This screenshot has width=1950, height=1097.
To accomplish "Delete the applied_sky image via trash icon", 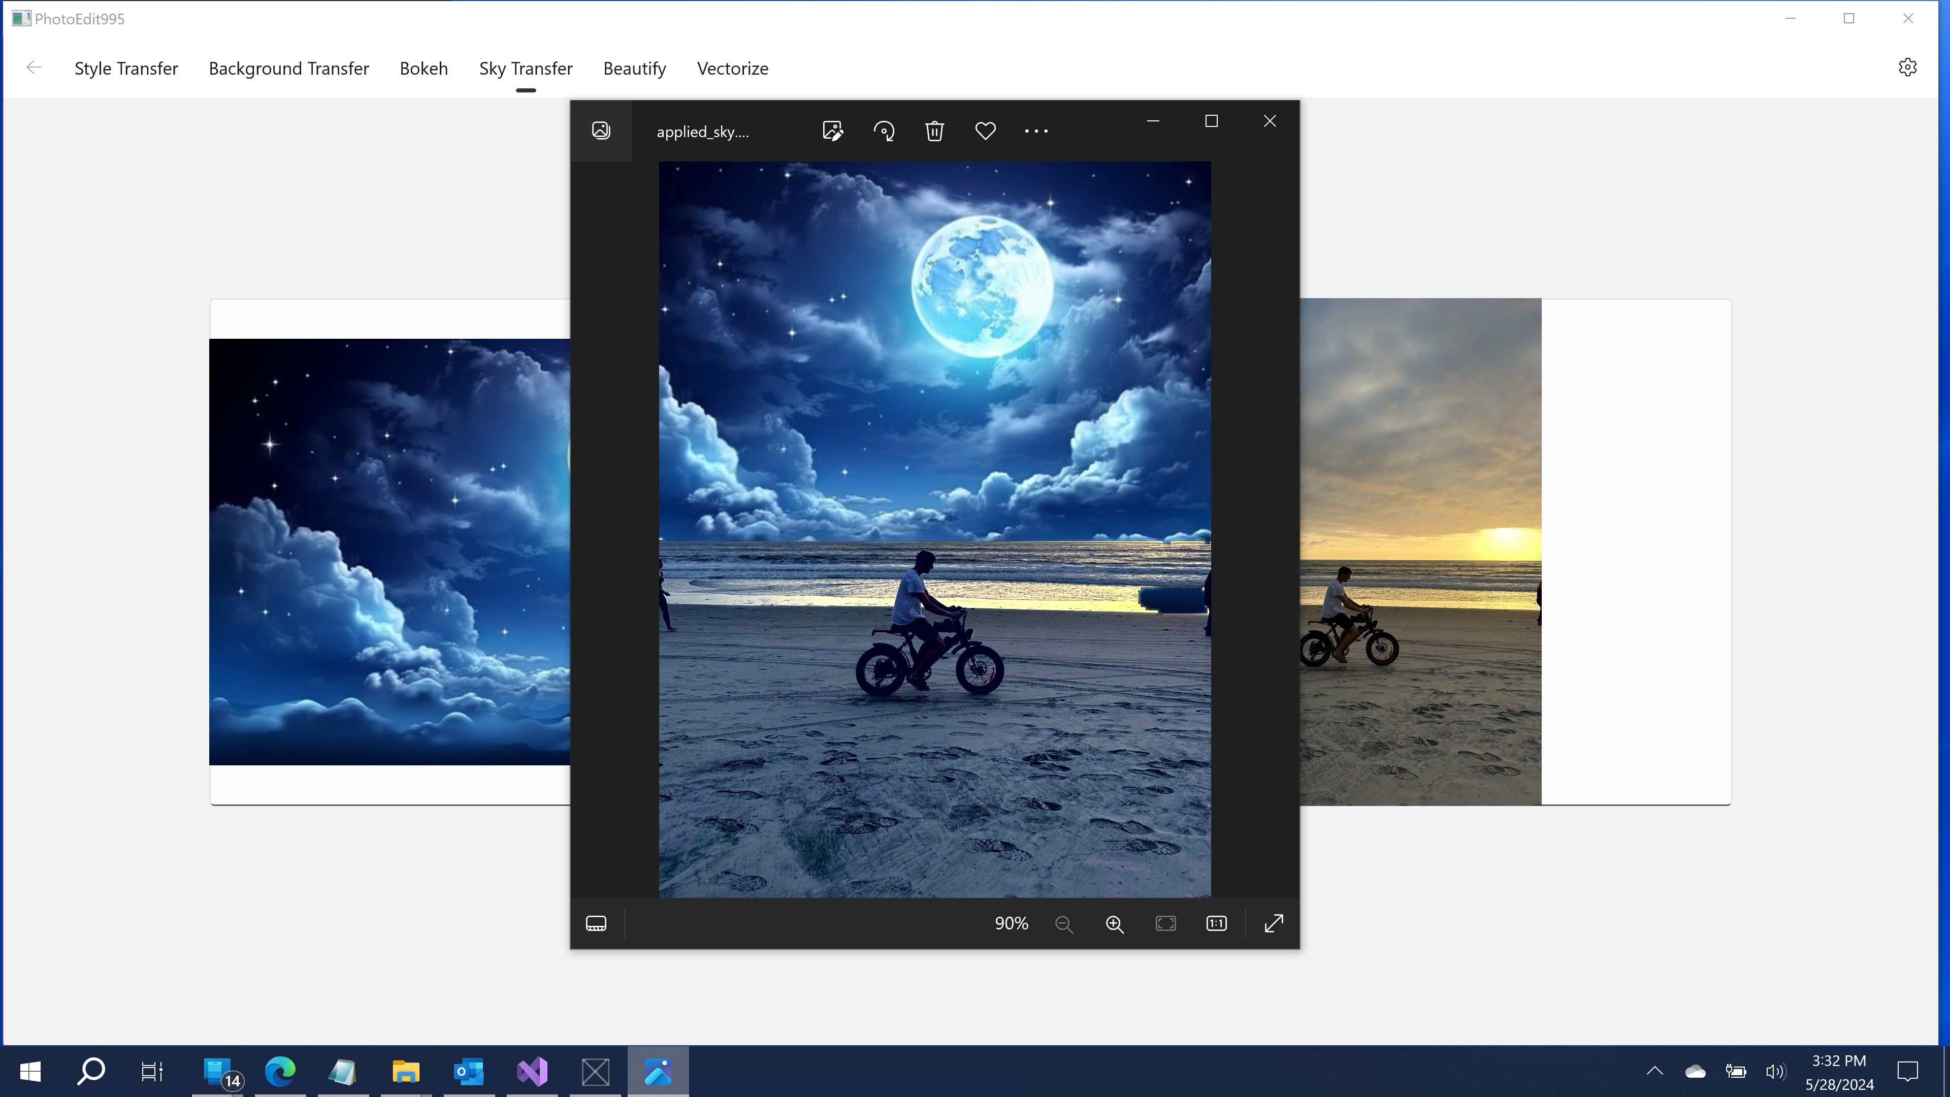I will click(934, 131).
